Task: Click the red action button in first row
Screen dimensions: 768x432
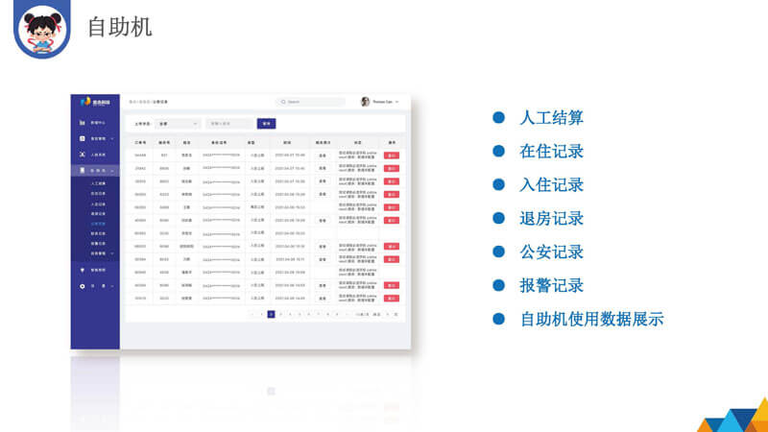Action: tap(392, 155)
